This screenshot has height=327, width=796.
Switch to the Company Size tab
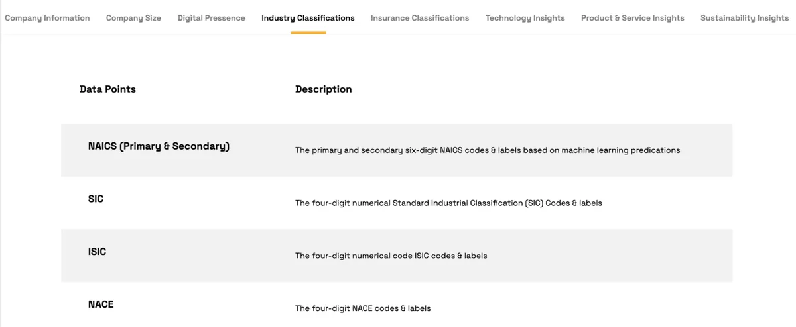133,18
